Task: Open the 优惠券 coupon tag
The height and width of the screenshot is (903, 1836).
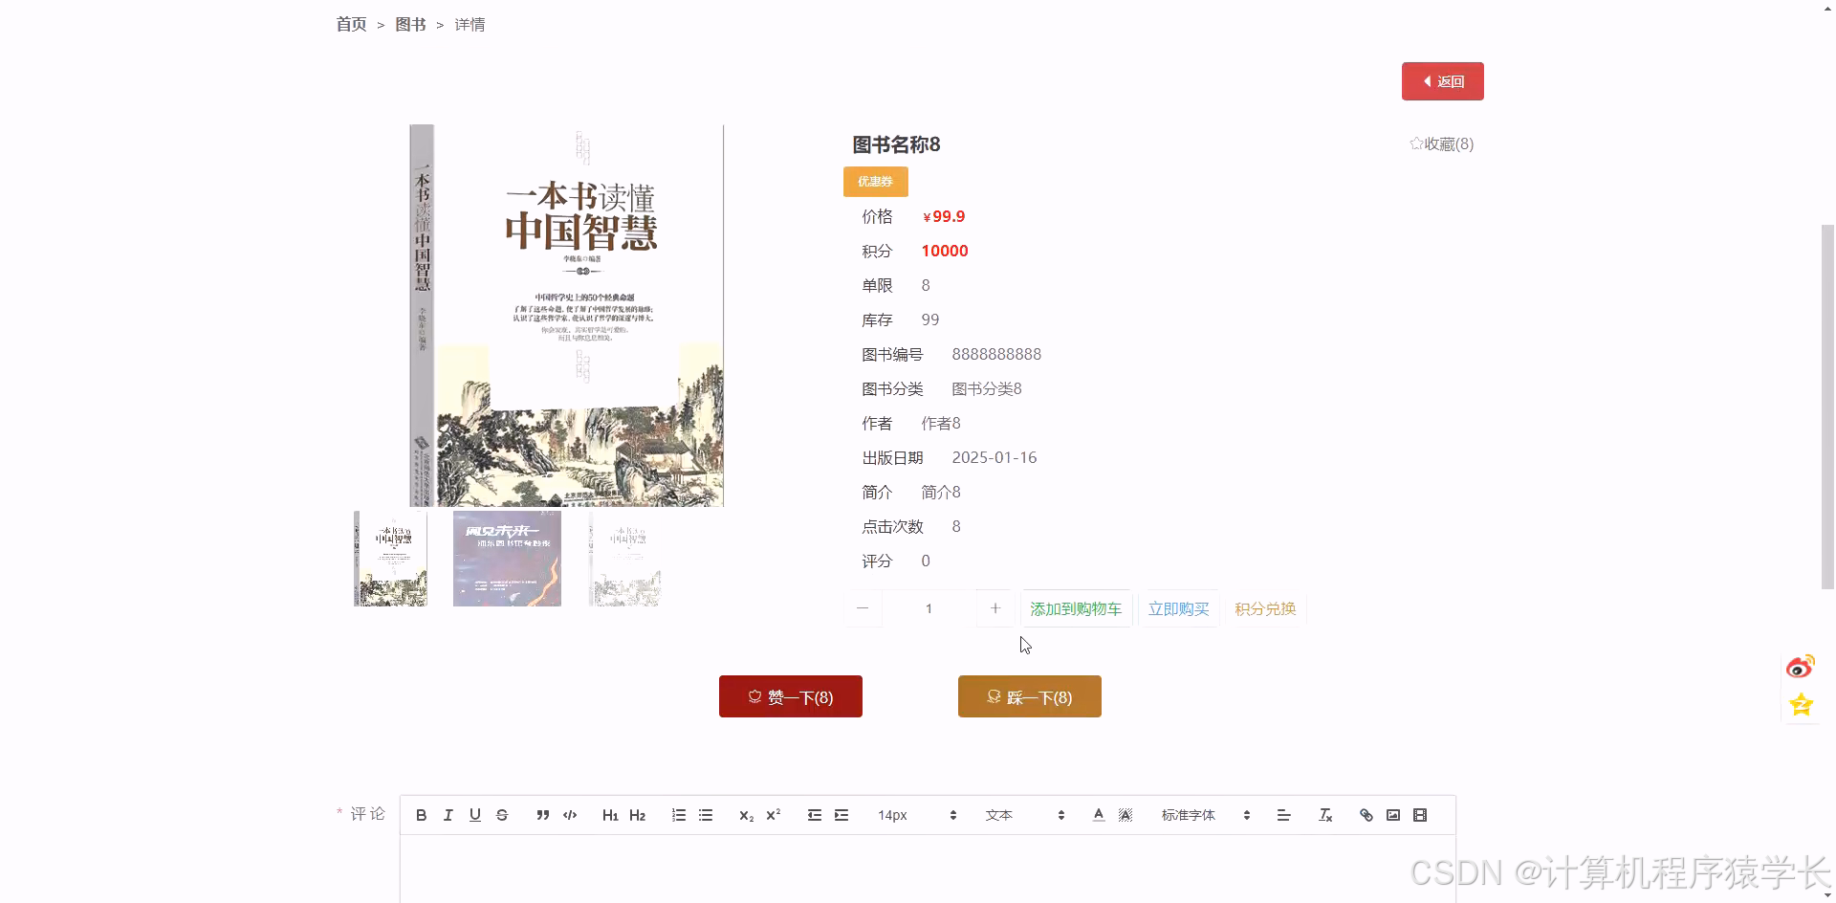Action: point(875,182)
